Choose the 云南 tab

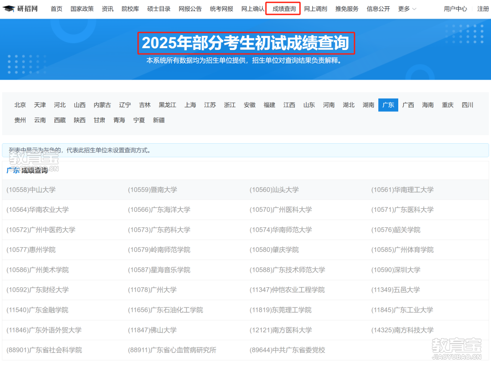[40, 120]
